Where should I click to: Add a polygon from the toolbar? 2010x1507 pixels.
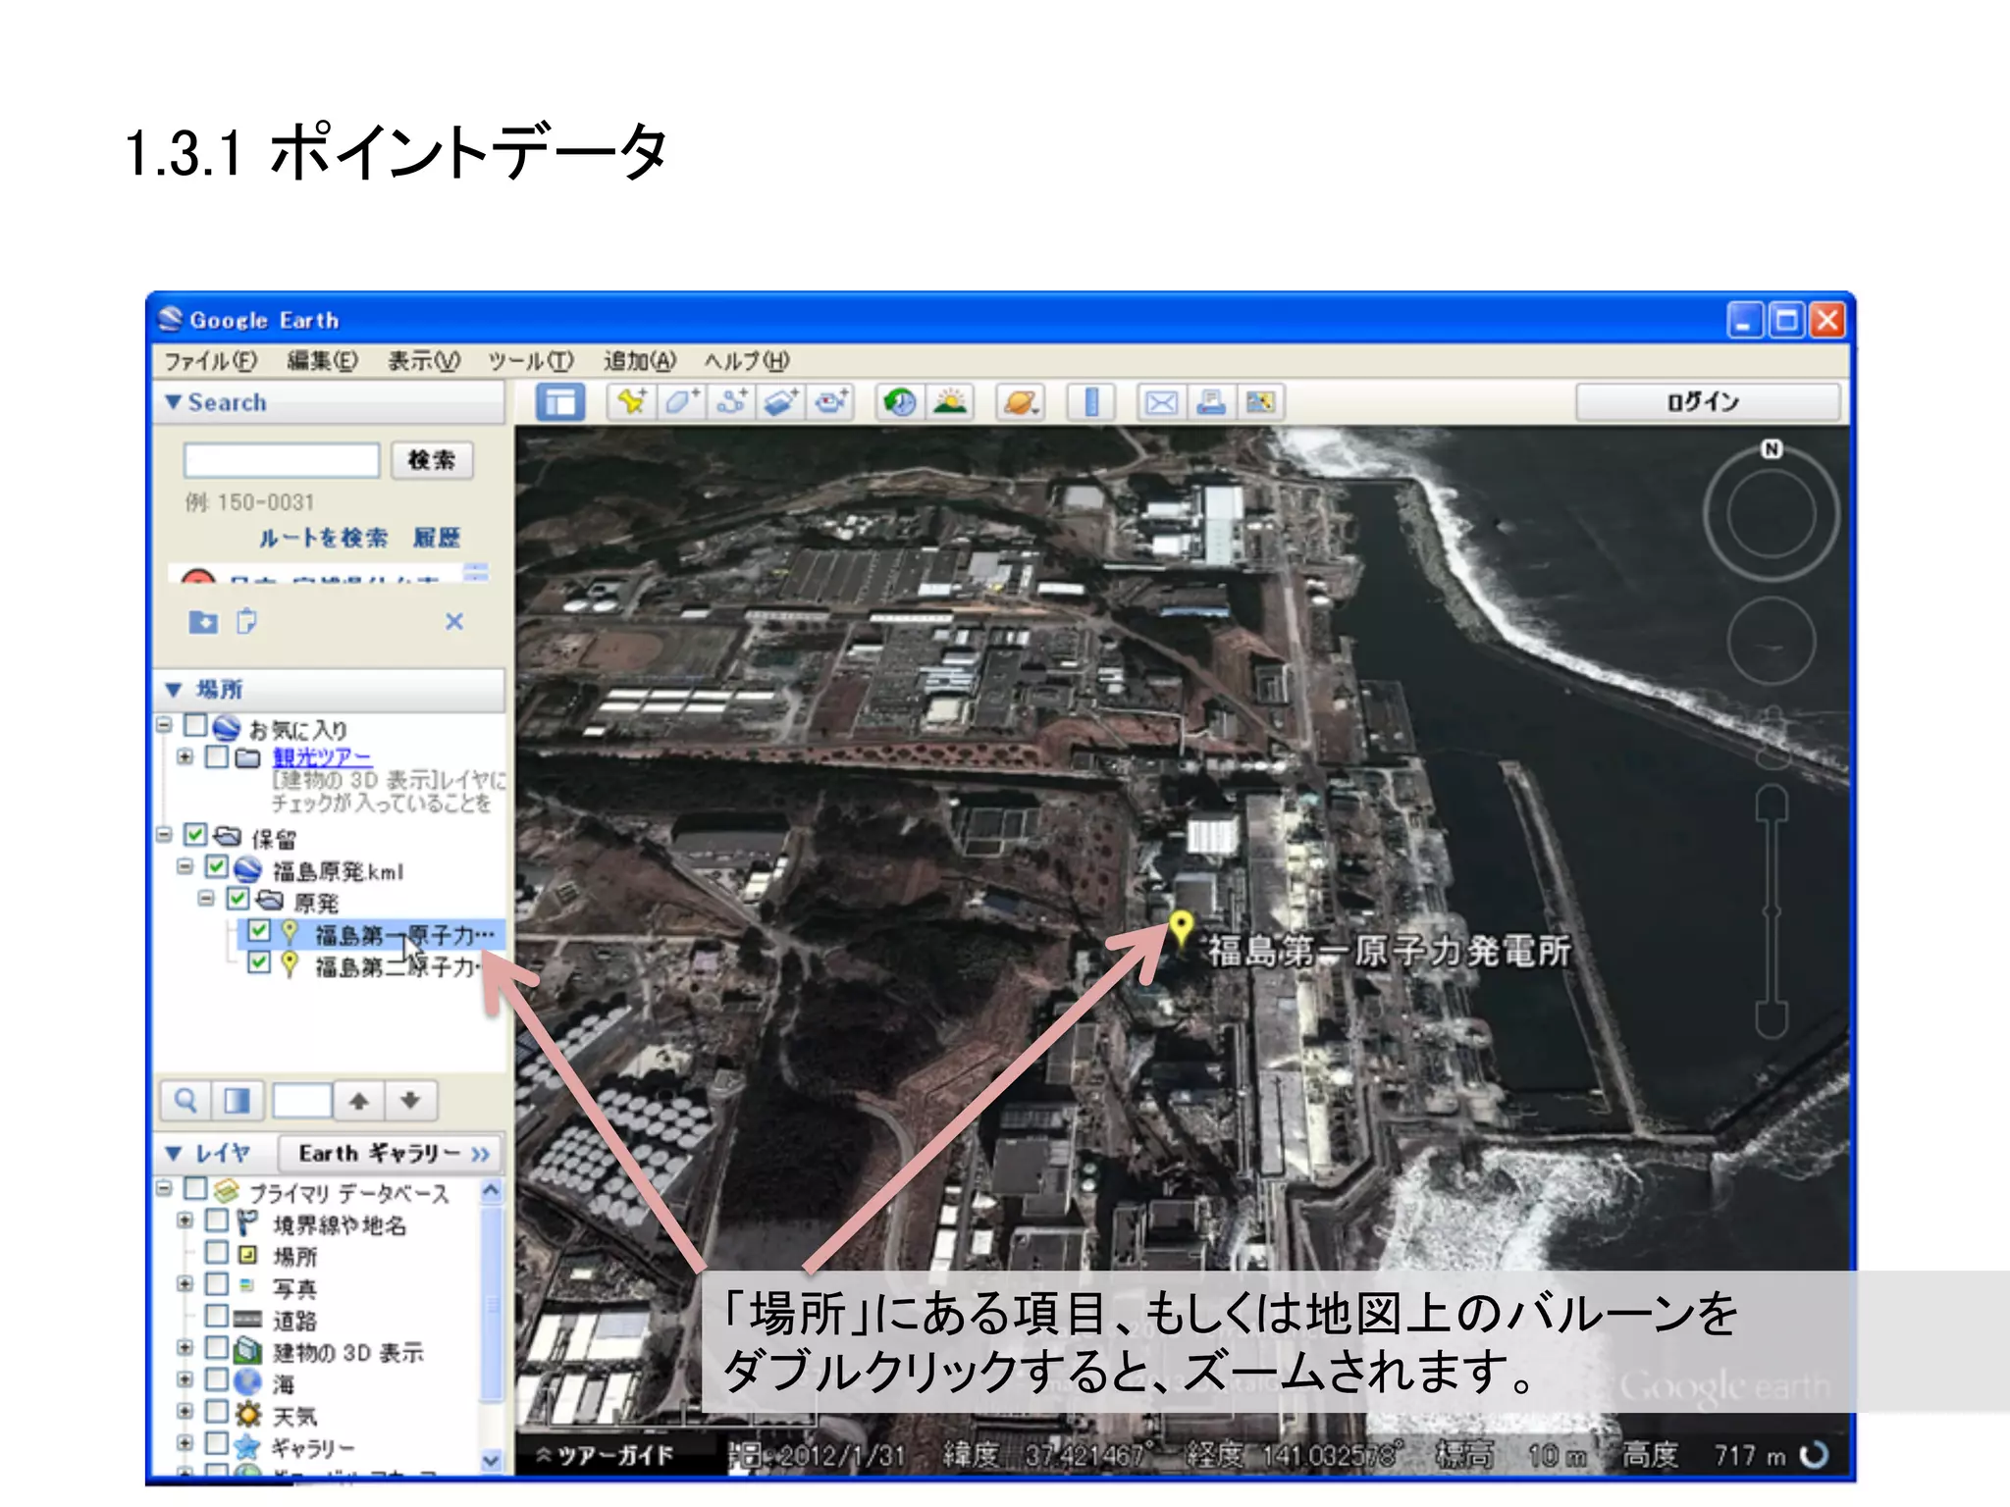pyautogui.click(x=681, y=402)
